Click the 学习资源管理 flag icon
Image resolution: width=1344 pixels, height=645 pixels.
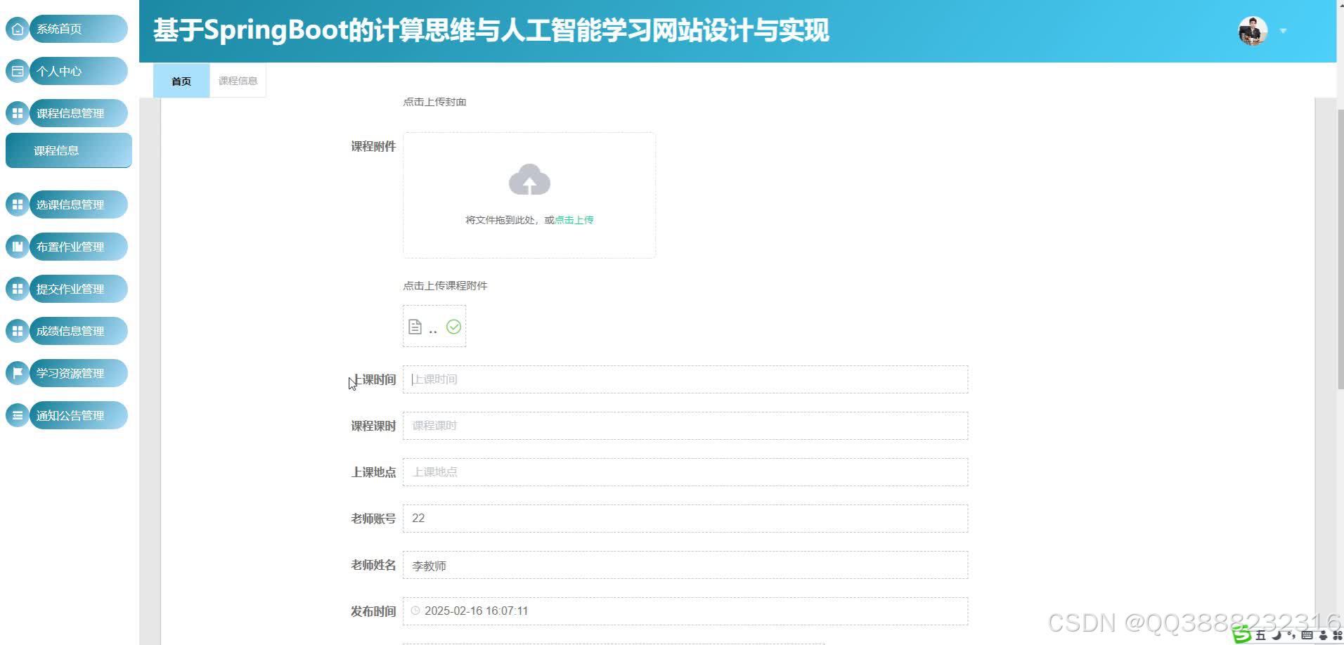click(x=17, y=373)
